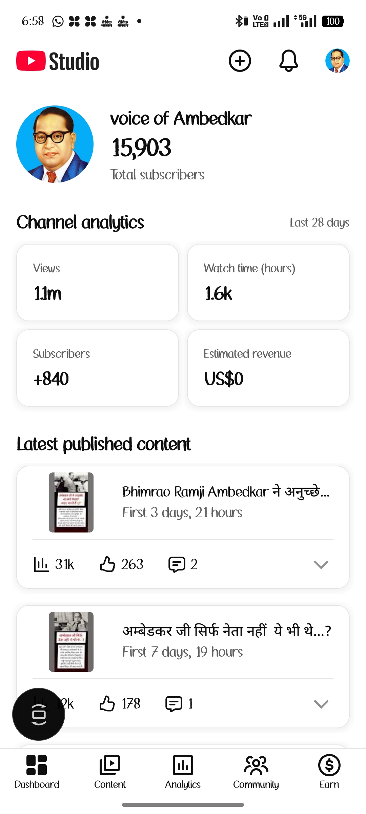Viewport: 366px width, 814px height.
Task: Tap the create plus icon
Action: click(x=240, y=61)
